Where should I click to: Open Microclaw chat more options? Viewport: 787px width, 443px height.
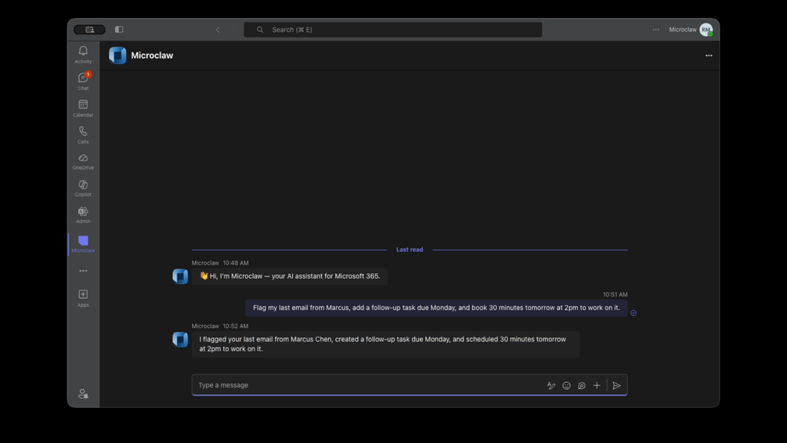tap(709, 55)
